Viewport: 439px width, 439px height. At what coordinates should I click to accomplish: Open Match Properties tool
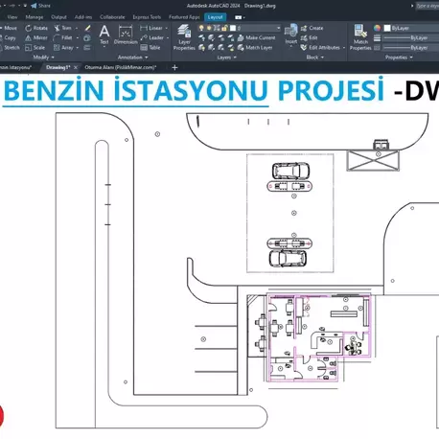click(x=360, y=37)
